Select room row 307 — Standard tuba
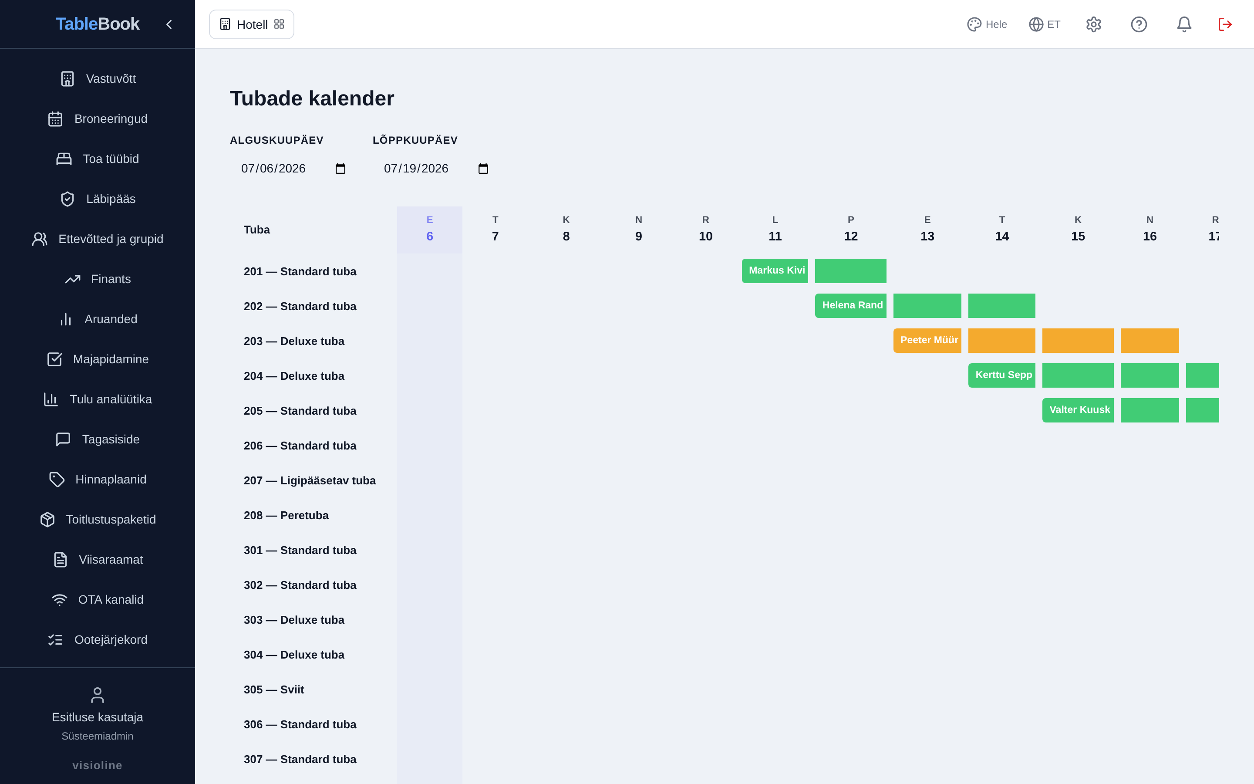The image size is (1254, 784). pyautogui.click(x=300, y=759)
